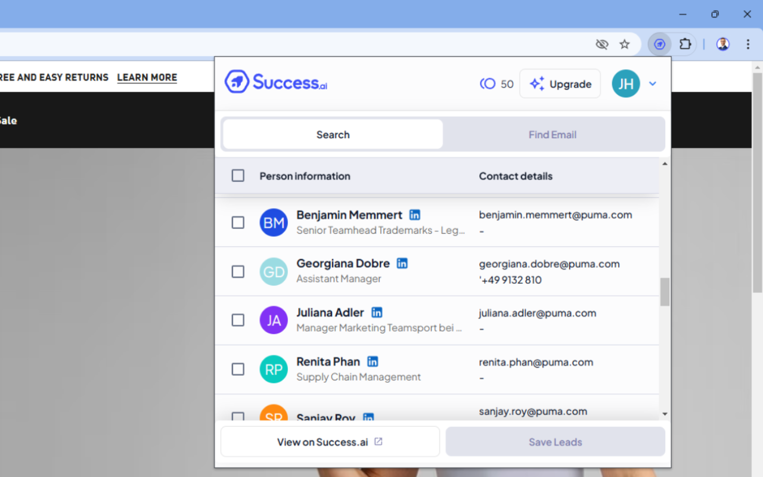
Task: Open the LEARN MORE link
Action: click(x=147, y=78)
